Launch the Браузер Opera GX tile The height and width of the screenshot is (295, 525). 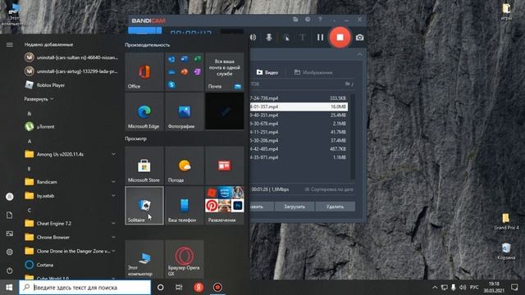tap(185, 259)
